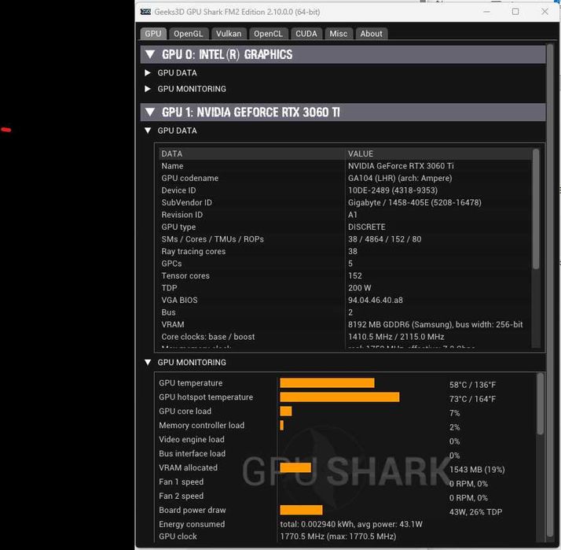This screenshot has width=561, height=550.
Task: Click 'Tensor cores' row label
Action: (185, 276)
